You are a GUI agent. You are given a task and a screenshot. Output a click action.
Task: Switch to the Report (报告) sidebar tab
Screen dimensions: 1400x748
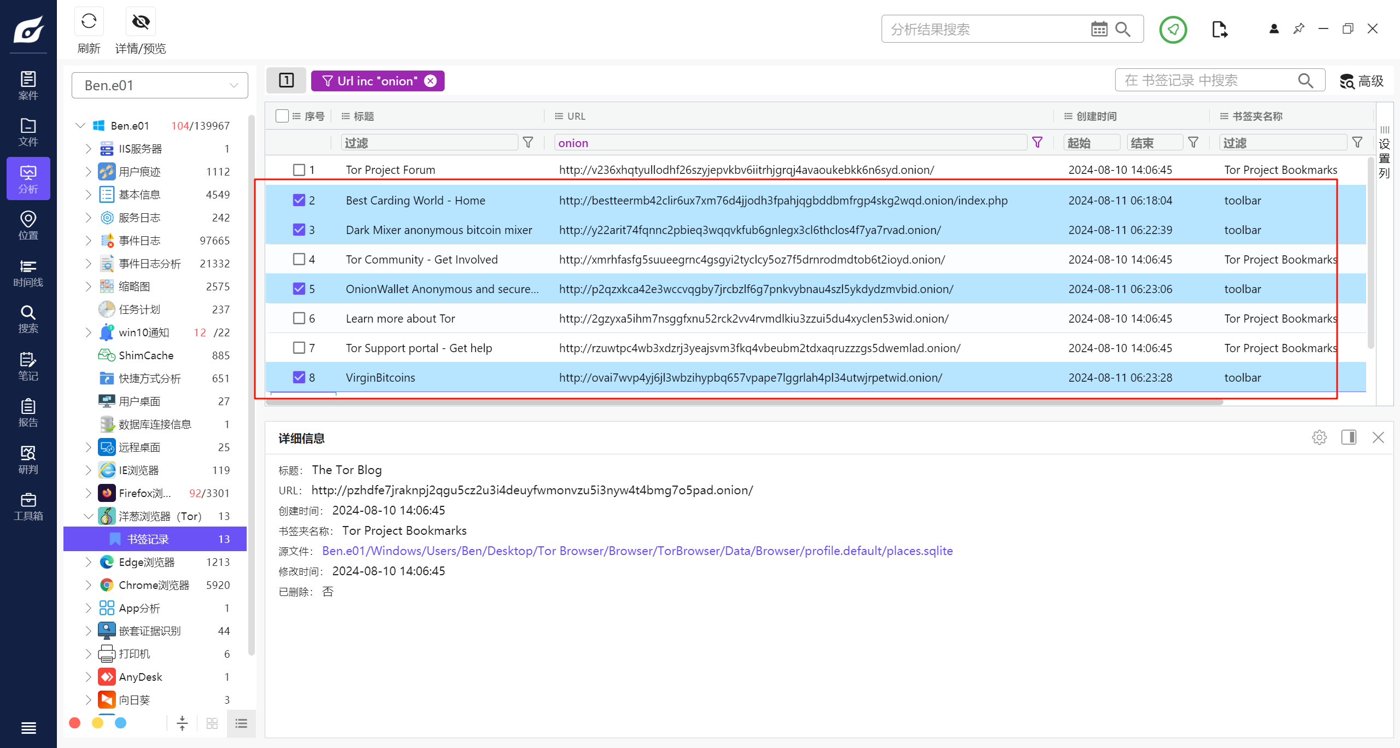pos(28,413)
